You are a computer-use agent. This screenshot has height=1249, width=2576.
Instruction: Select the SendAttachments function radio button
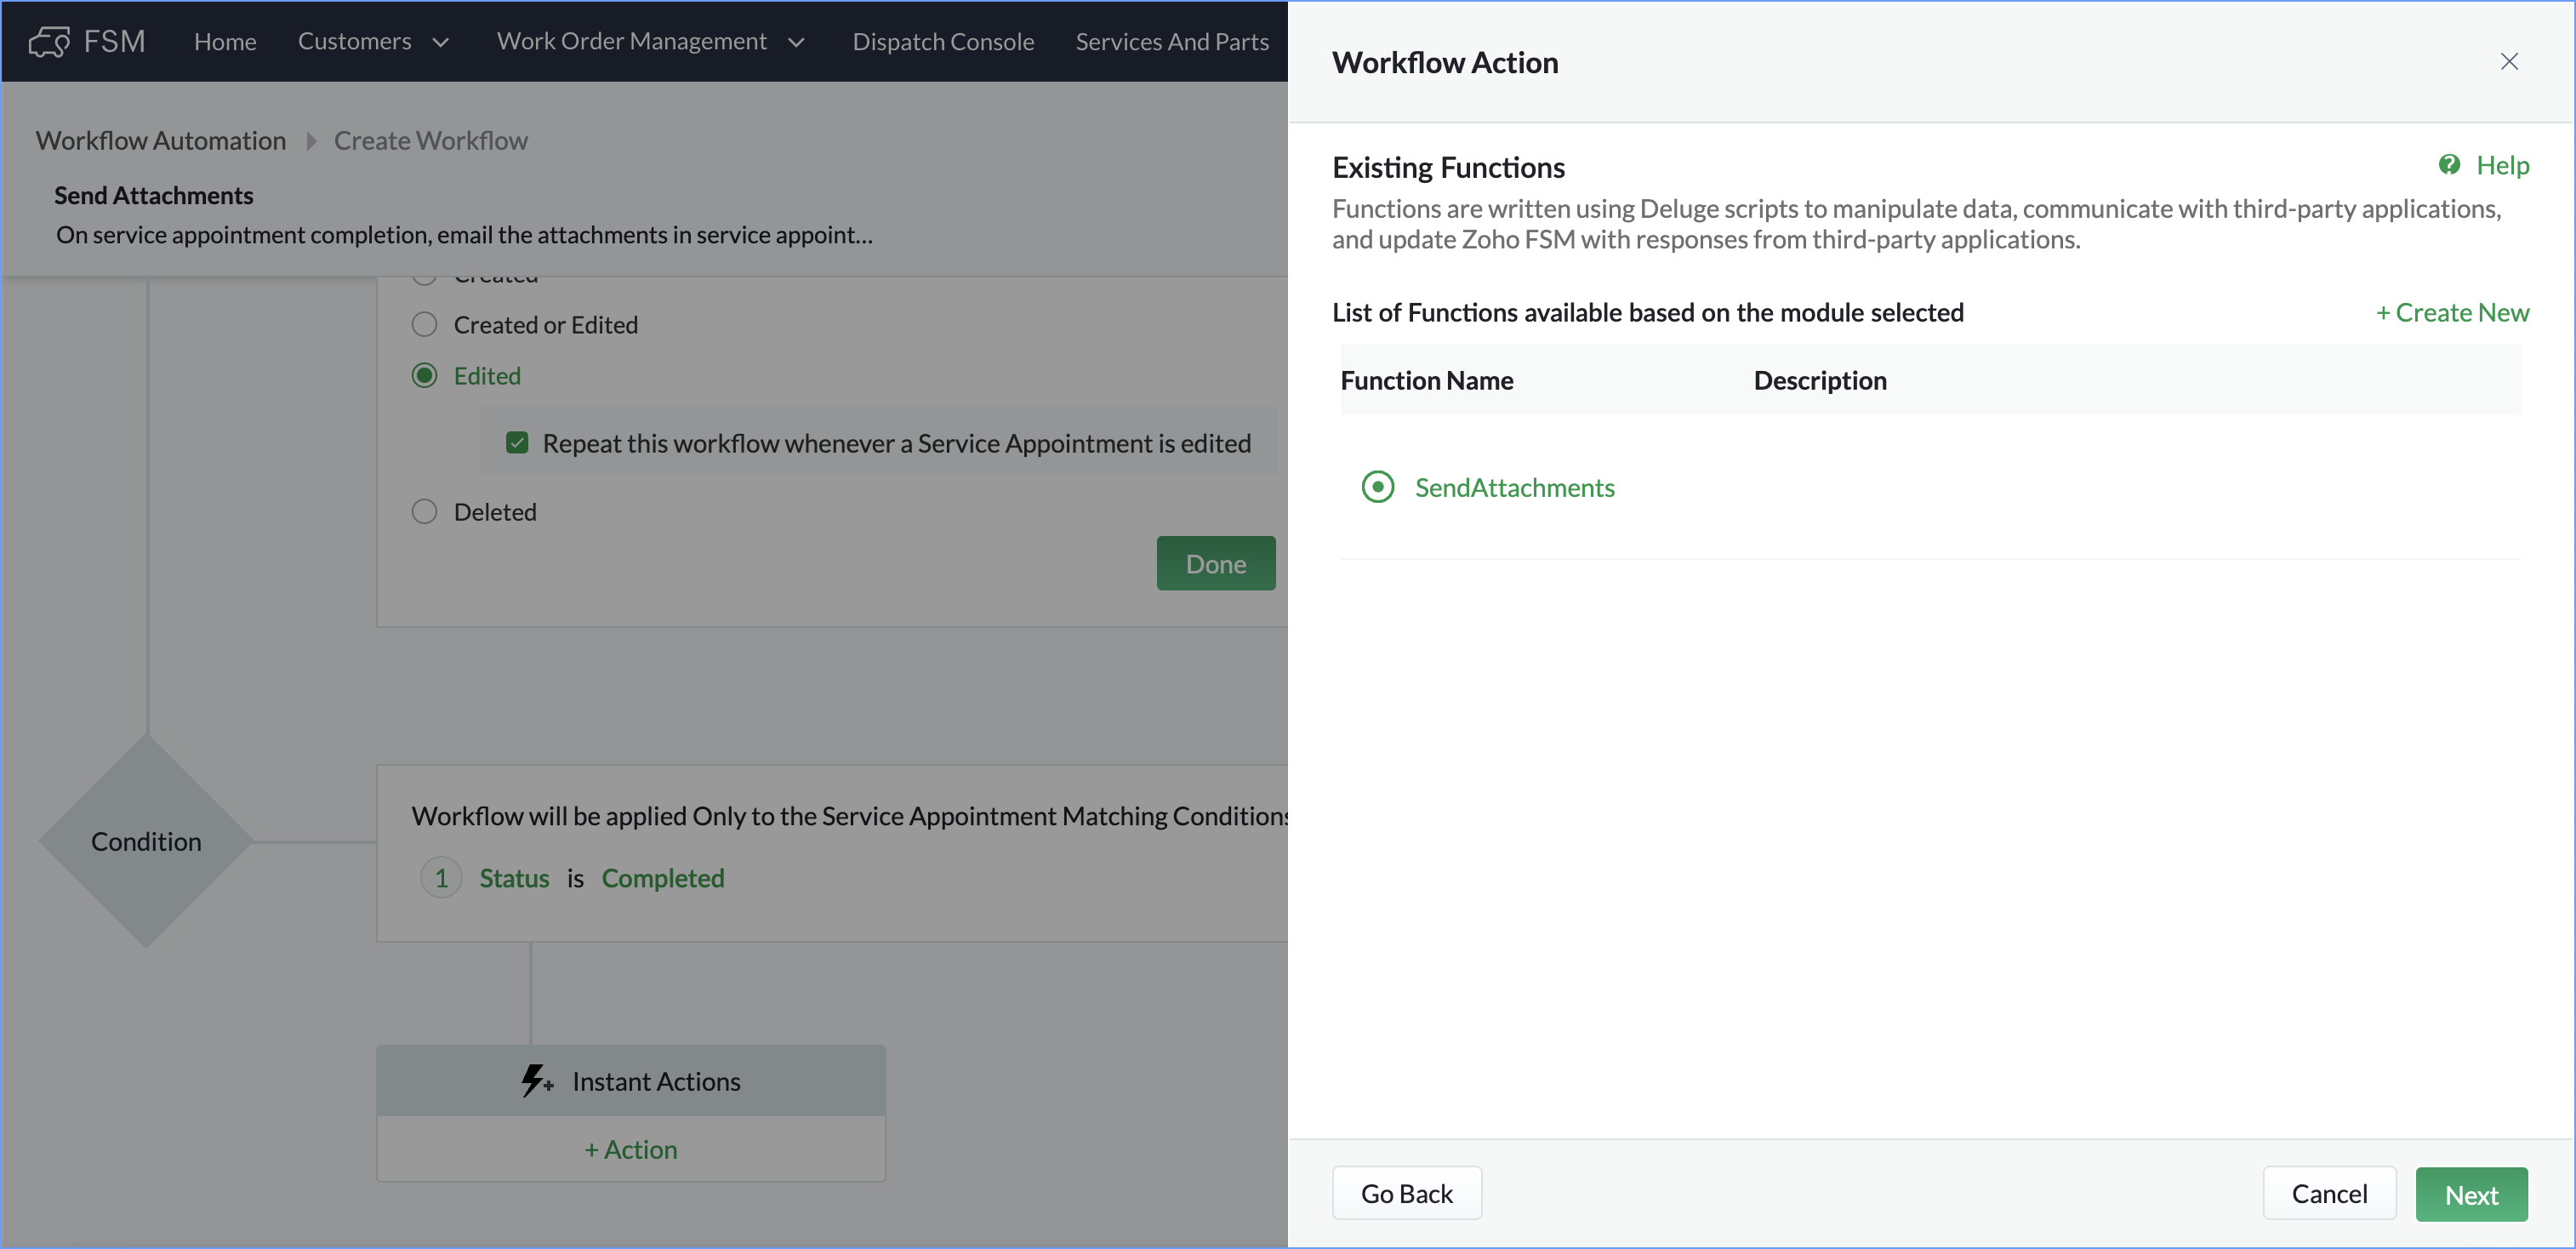pos(1377,487)
